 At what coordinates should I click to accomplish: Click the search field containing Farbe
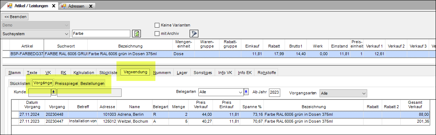[x=101, y=33]
